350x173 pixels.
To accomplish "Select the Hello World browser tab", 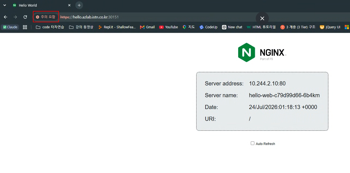I will (41, 5).
